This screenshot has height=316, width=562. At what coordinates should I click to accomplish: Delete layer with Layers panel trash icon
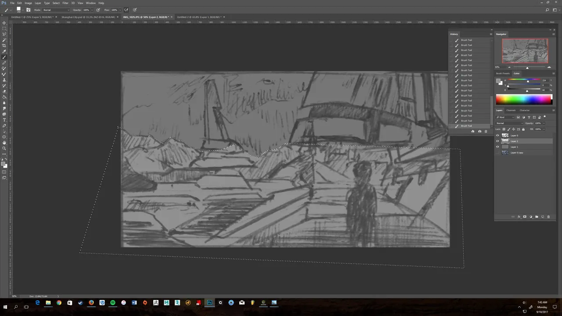click(548, 217)
